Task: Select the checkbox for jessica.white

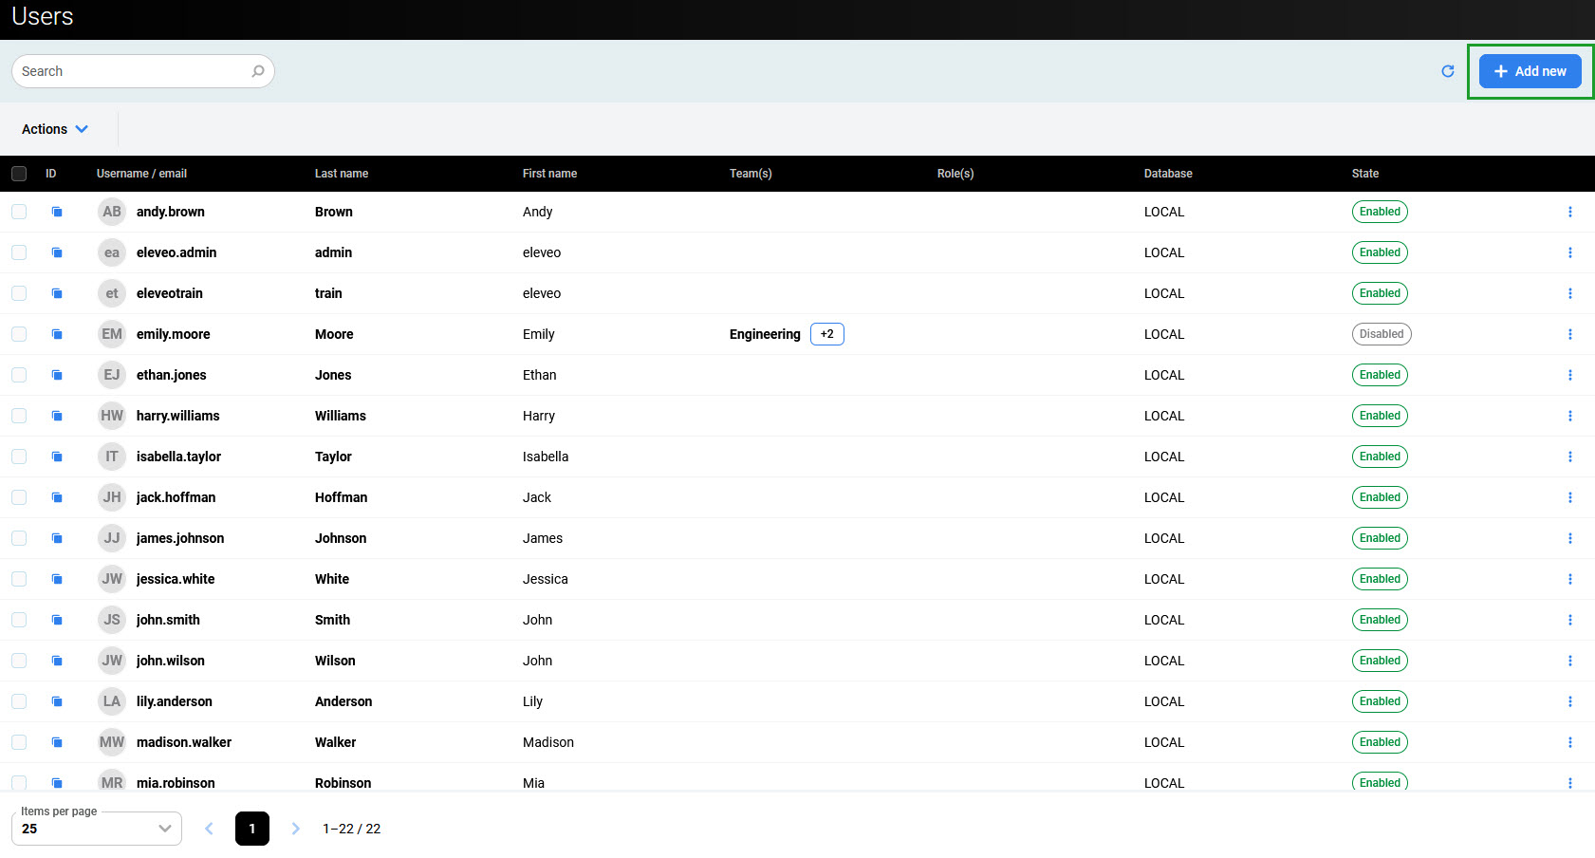Action: [x=19, y=579]
